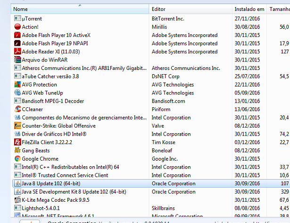Click the WinRAR archive books icon

pos(17,60)
